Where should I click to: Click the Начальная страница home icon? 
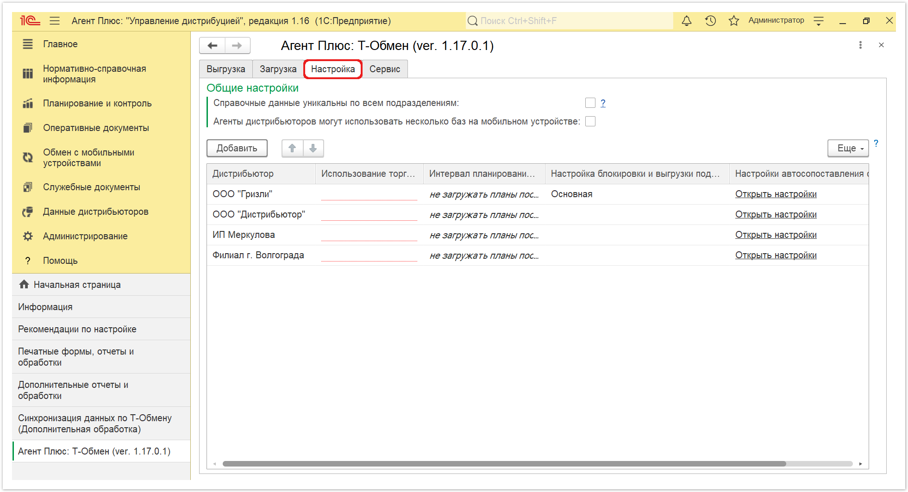tap(24, 284)
